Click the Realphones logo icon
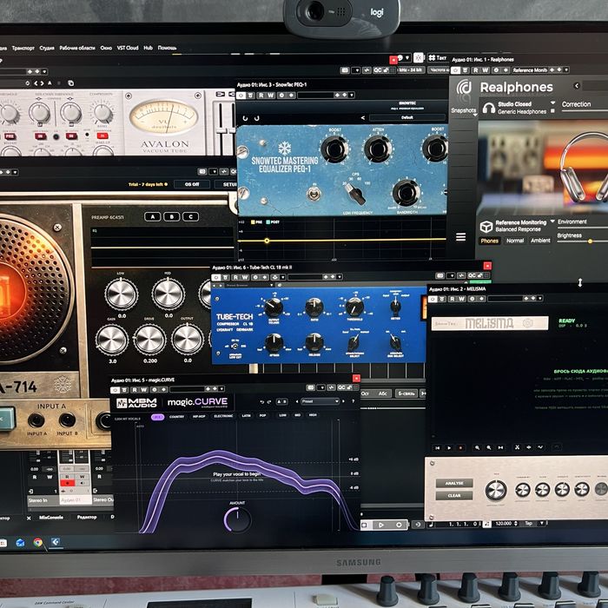The image size is (608, 608). point(464,87)
